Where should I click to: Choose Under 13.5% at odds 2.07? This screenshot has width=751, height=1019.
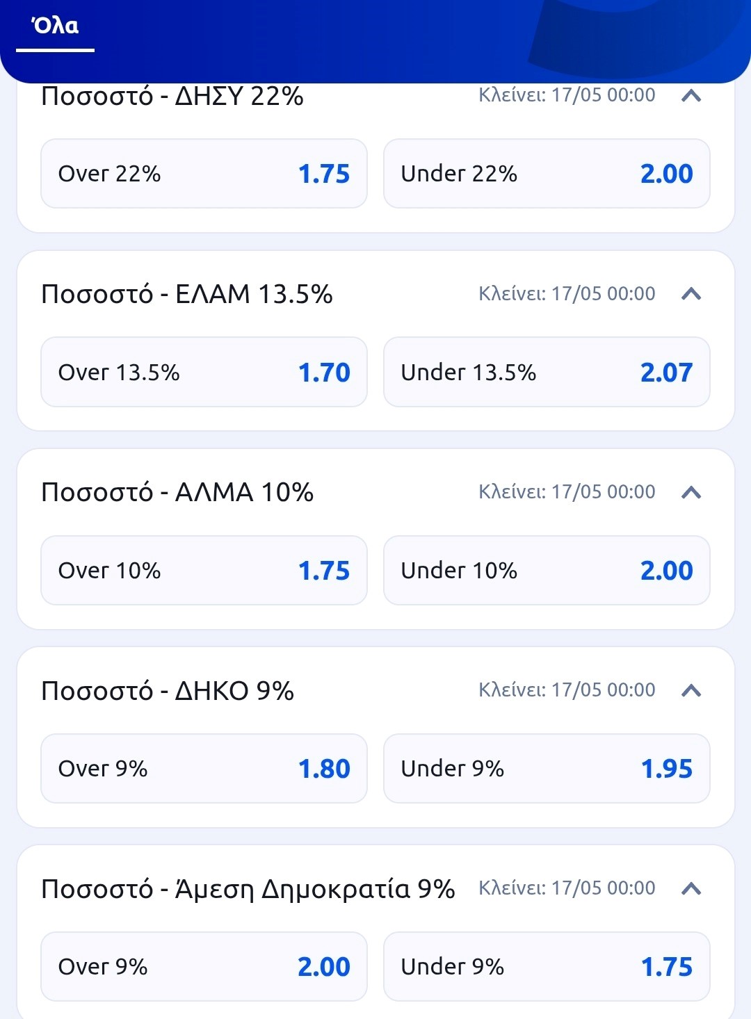coord(547,372)
